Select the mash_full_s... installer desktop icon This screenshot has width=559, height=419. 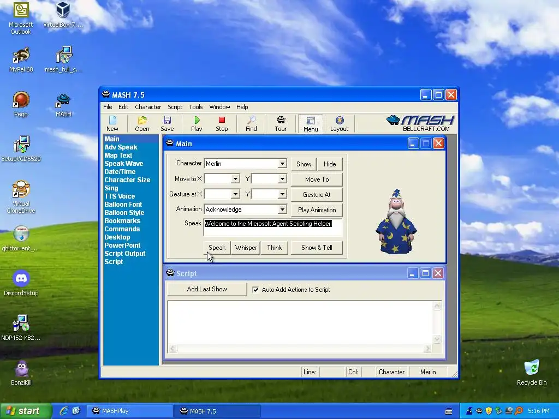tap(63, 59)
